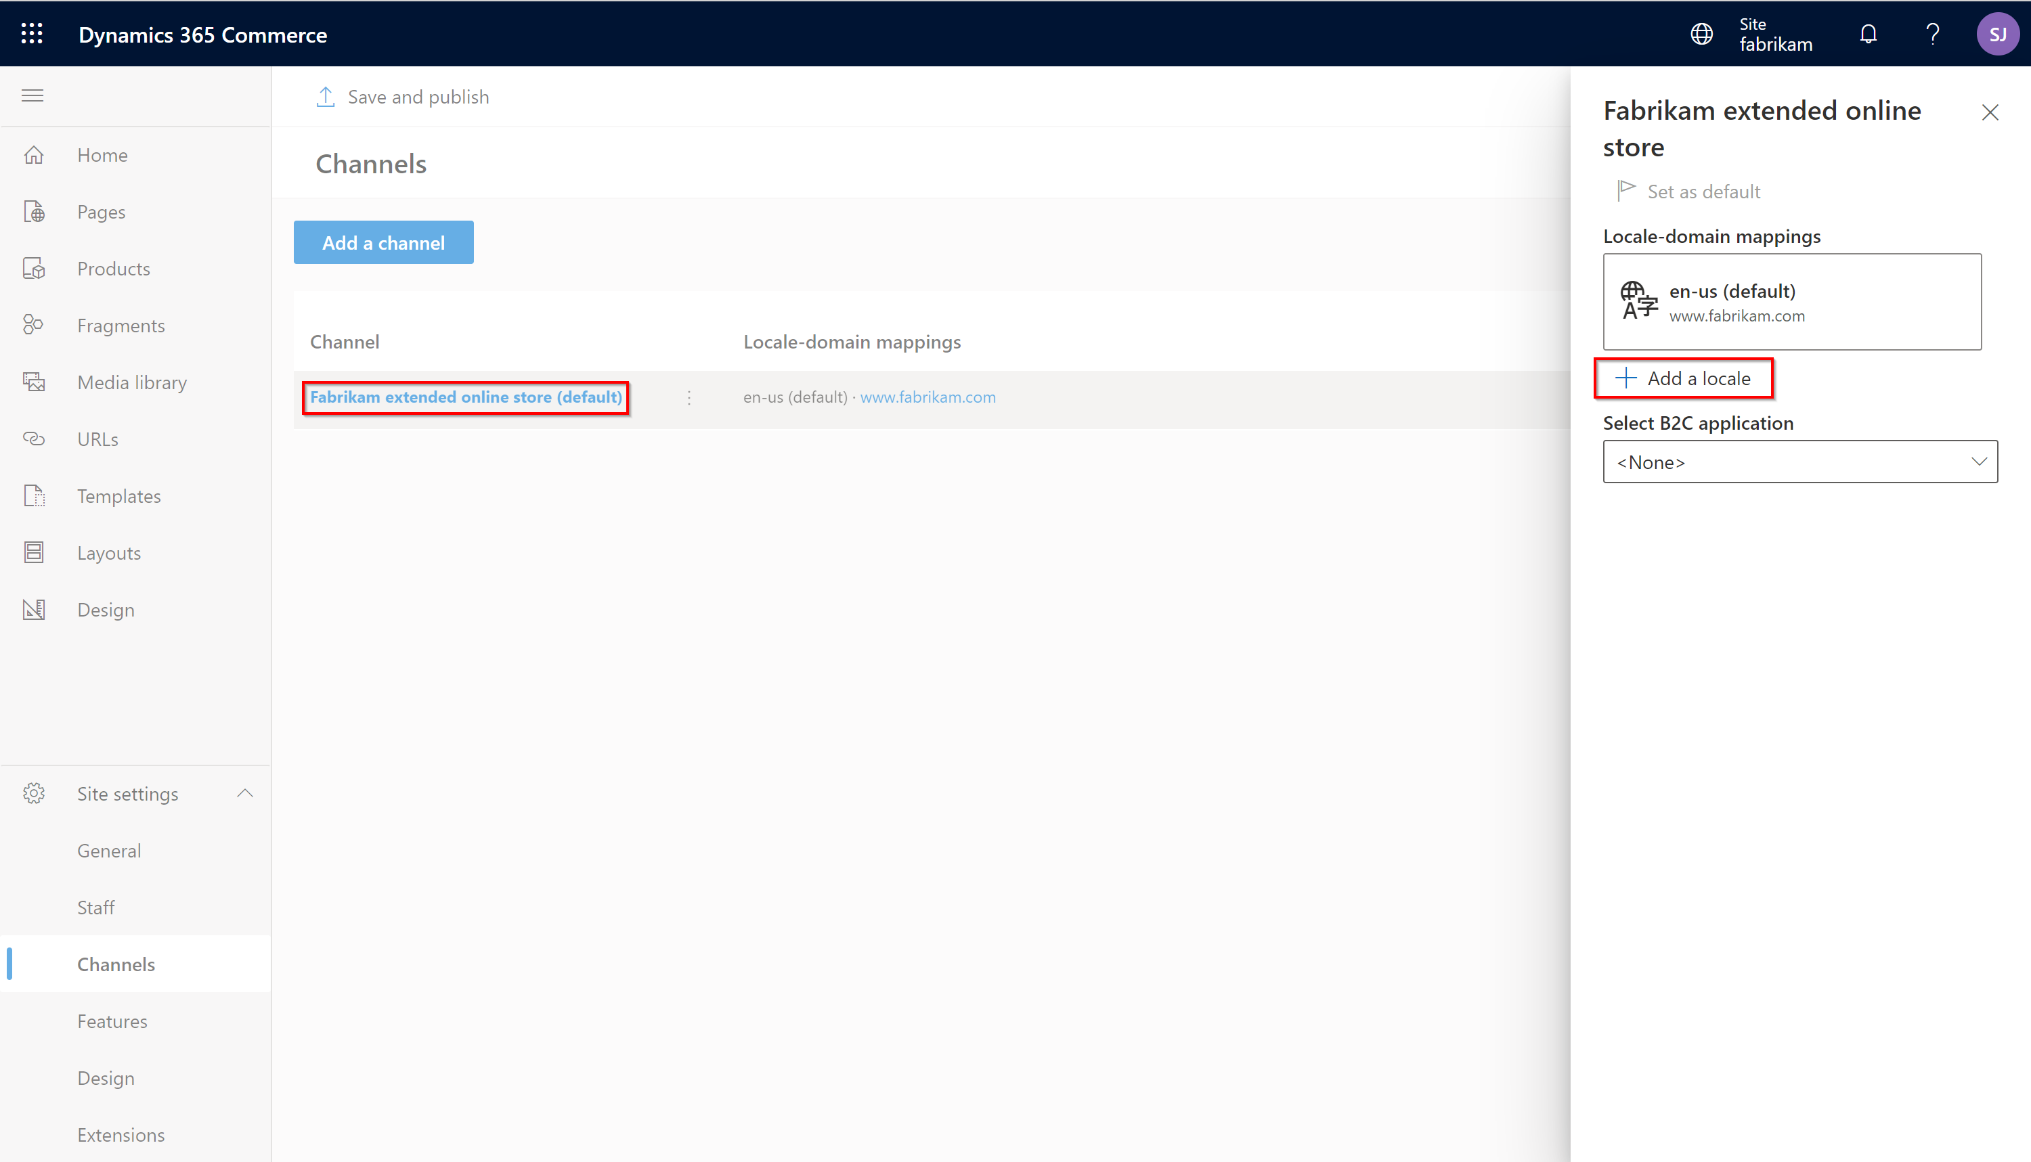This screenshot has width=2031, height=1162.
Task: Toggle Set as default for Fabrikam store
Action: (x=1688, y=191)
